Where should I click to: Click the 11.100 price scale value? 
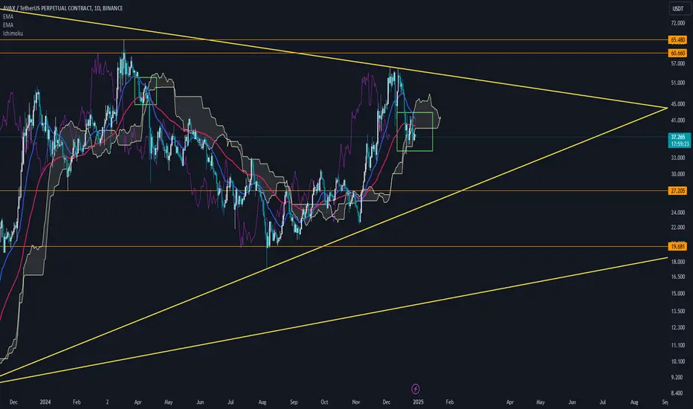(x=677, y=345)
